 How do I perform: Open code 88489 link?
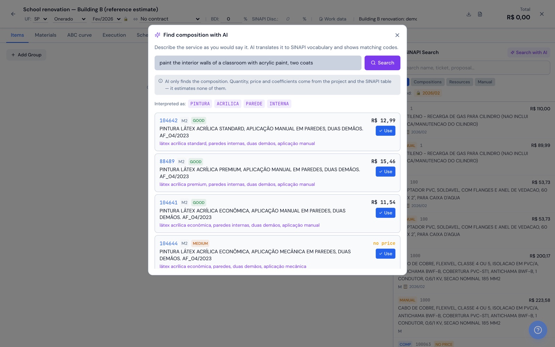[167, 161]
